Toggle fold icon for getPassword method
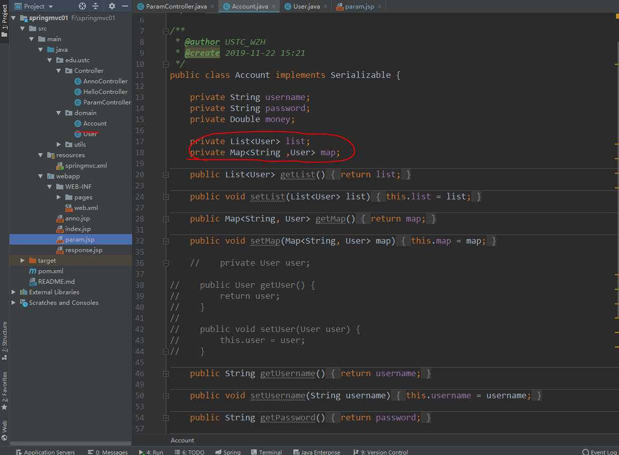This screenshot has height=455, width=619. (166, 417)
